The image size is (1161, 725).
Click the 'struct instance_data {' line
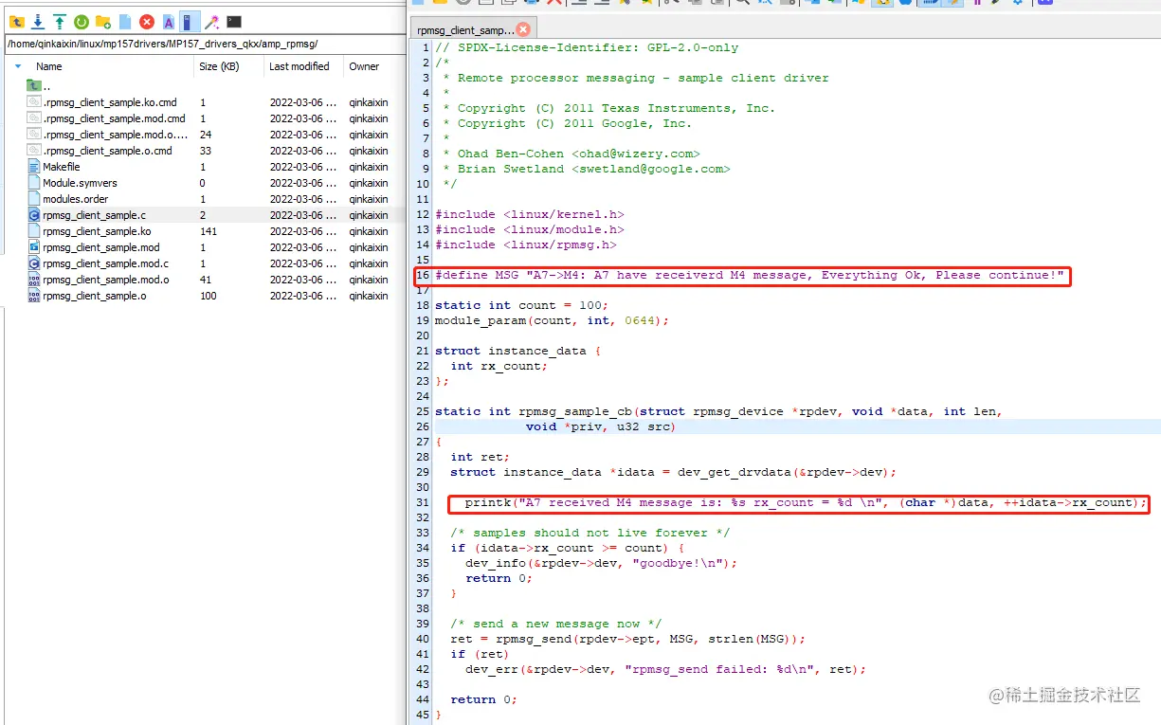(x=517, y=351)
